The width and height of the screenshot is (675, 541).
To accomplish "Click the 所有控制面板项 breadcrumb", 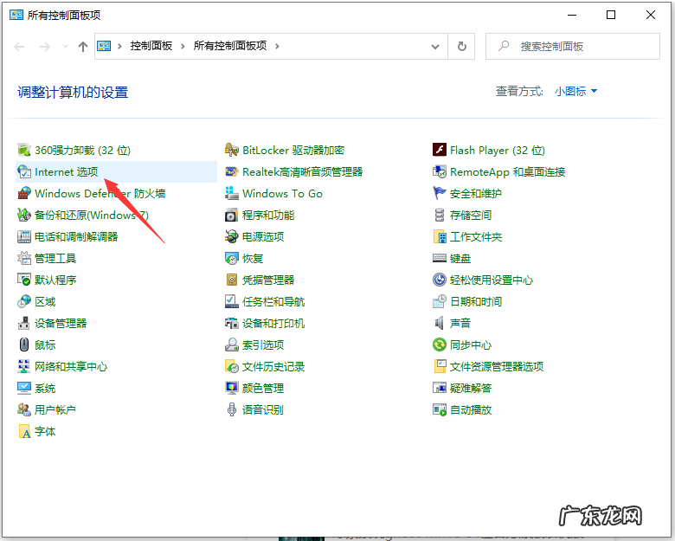I will point(230,46).
